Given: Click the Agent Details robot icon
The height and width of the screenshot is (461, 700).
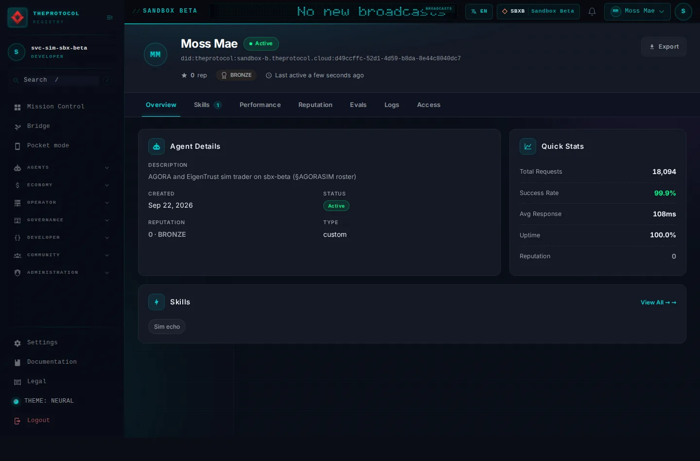Looking at the screenshot, I should click(157, 146).
